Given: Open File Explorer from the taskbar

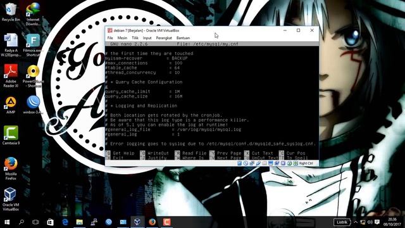Looking at the screenshot, I should (79, 222).
